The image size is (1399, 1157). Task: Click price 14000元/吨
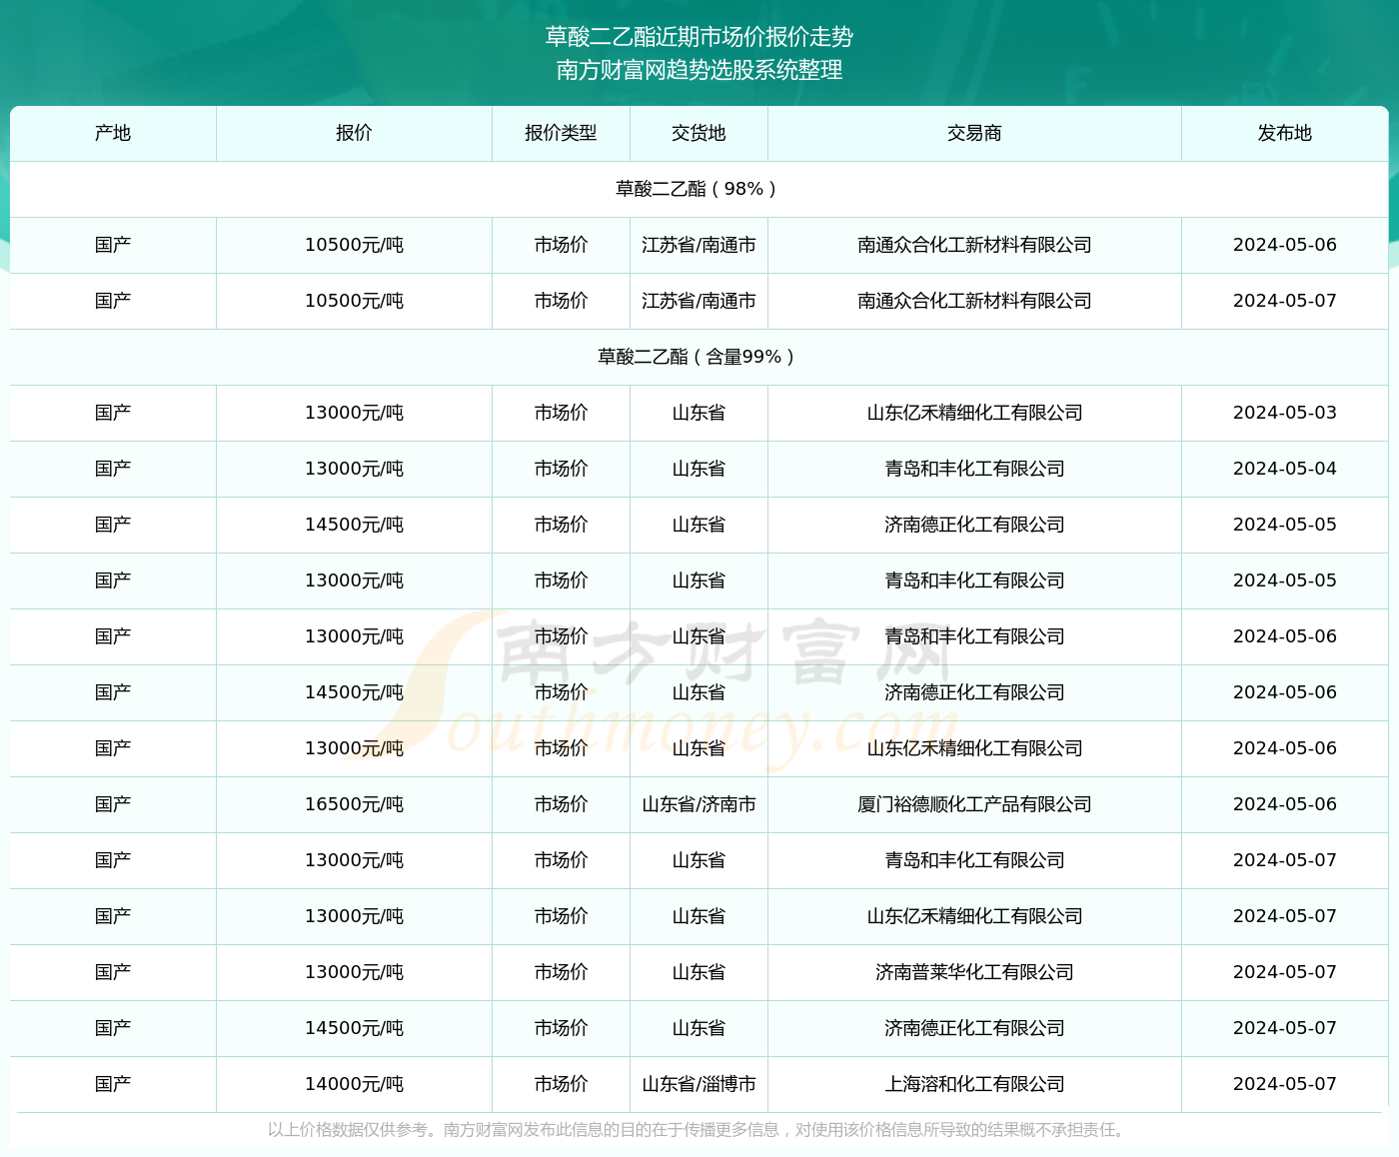[354, 1084]
